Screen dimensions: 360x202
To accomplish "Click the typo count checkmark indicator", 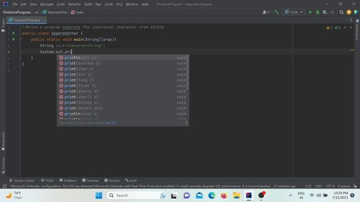I will [337, 27].
